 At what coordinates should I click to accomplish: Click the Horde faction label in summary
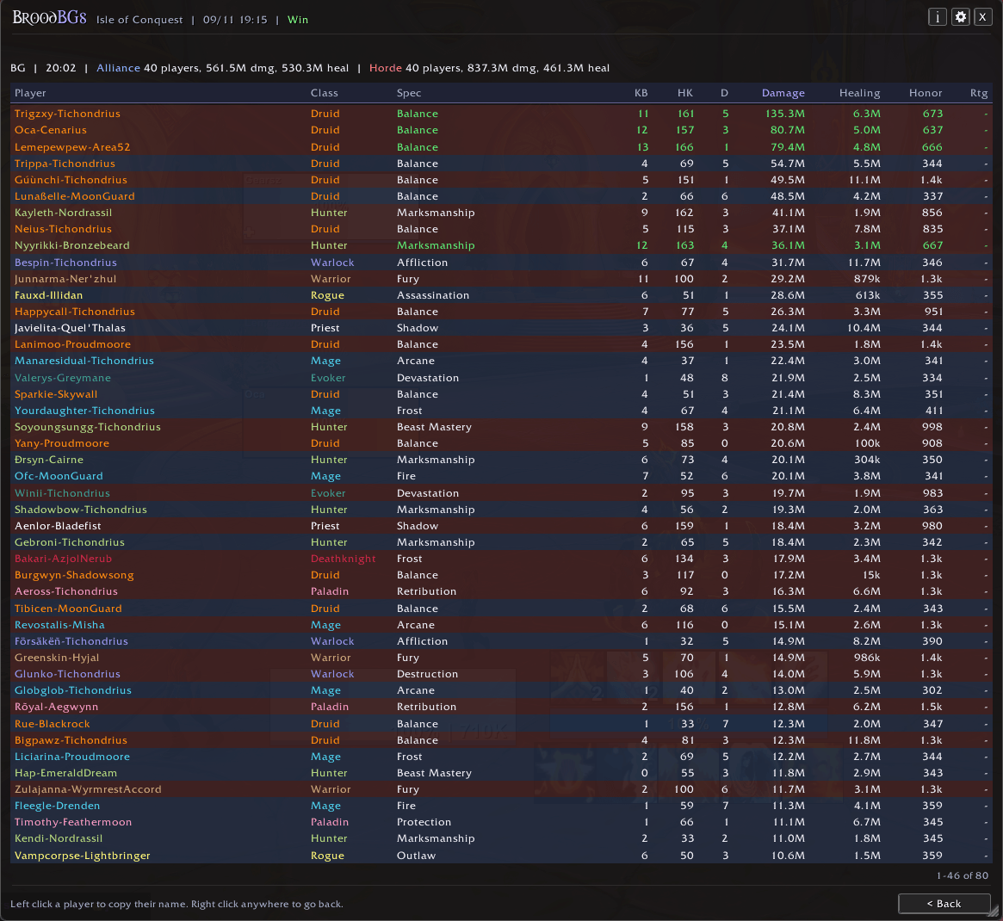point(386,68)
